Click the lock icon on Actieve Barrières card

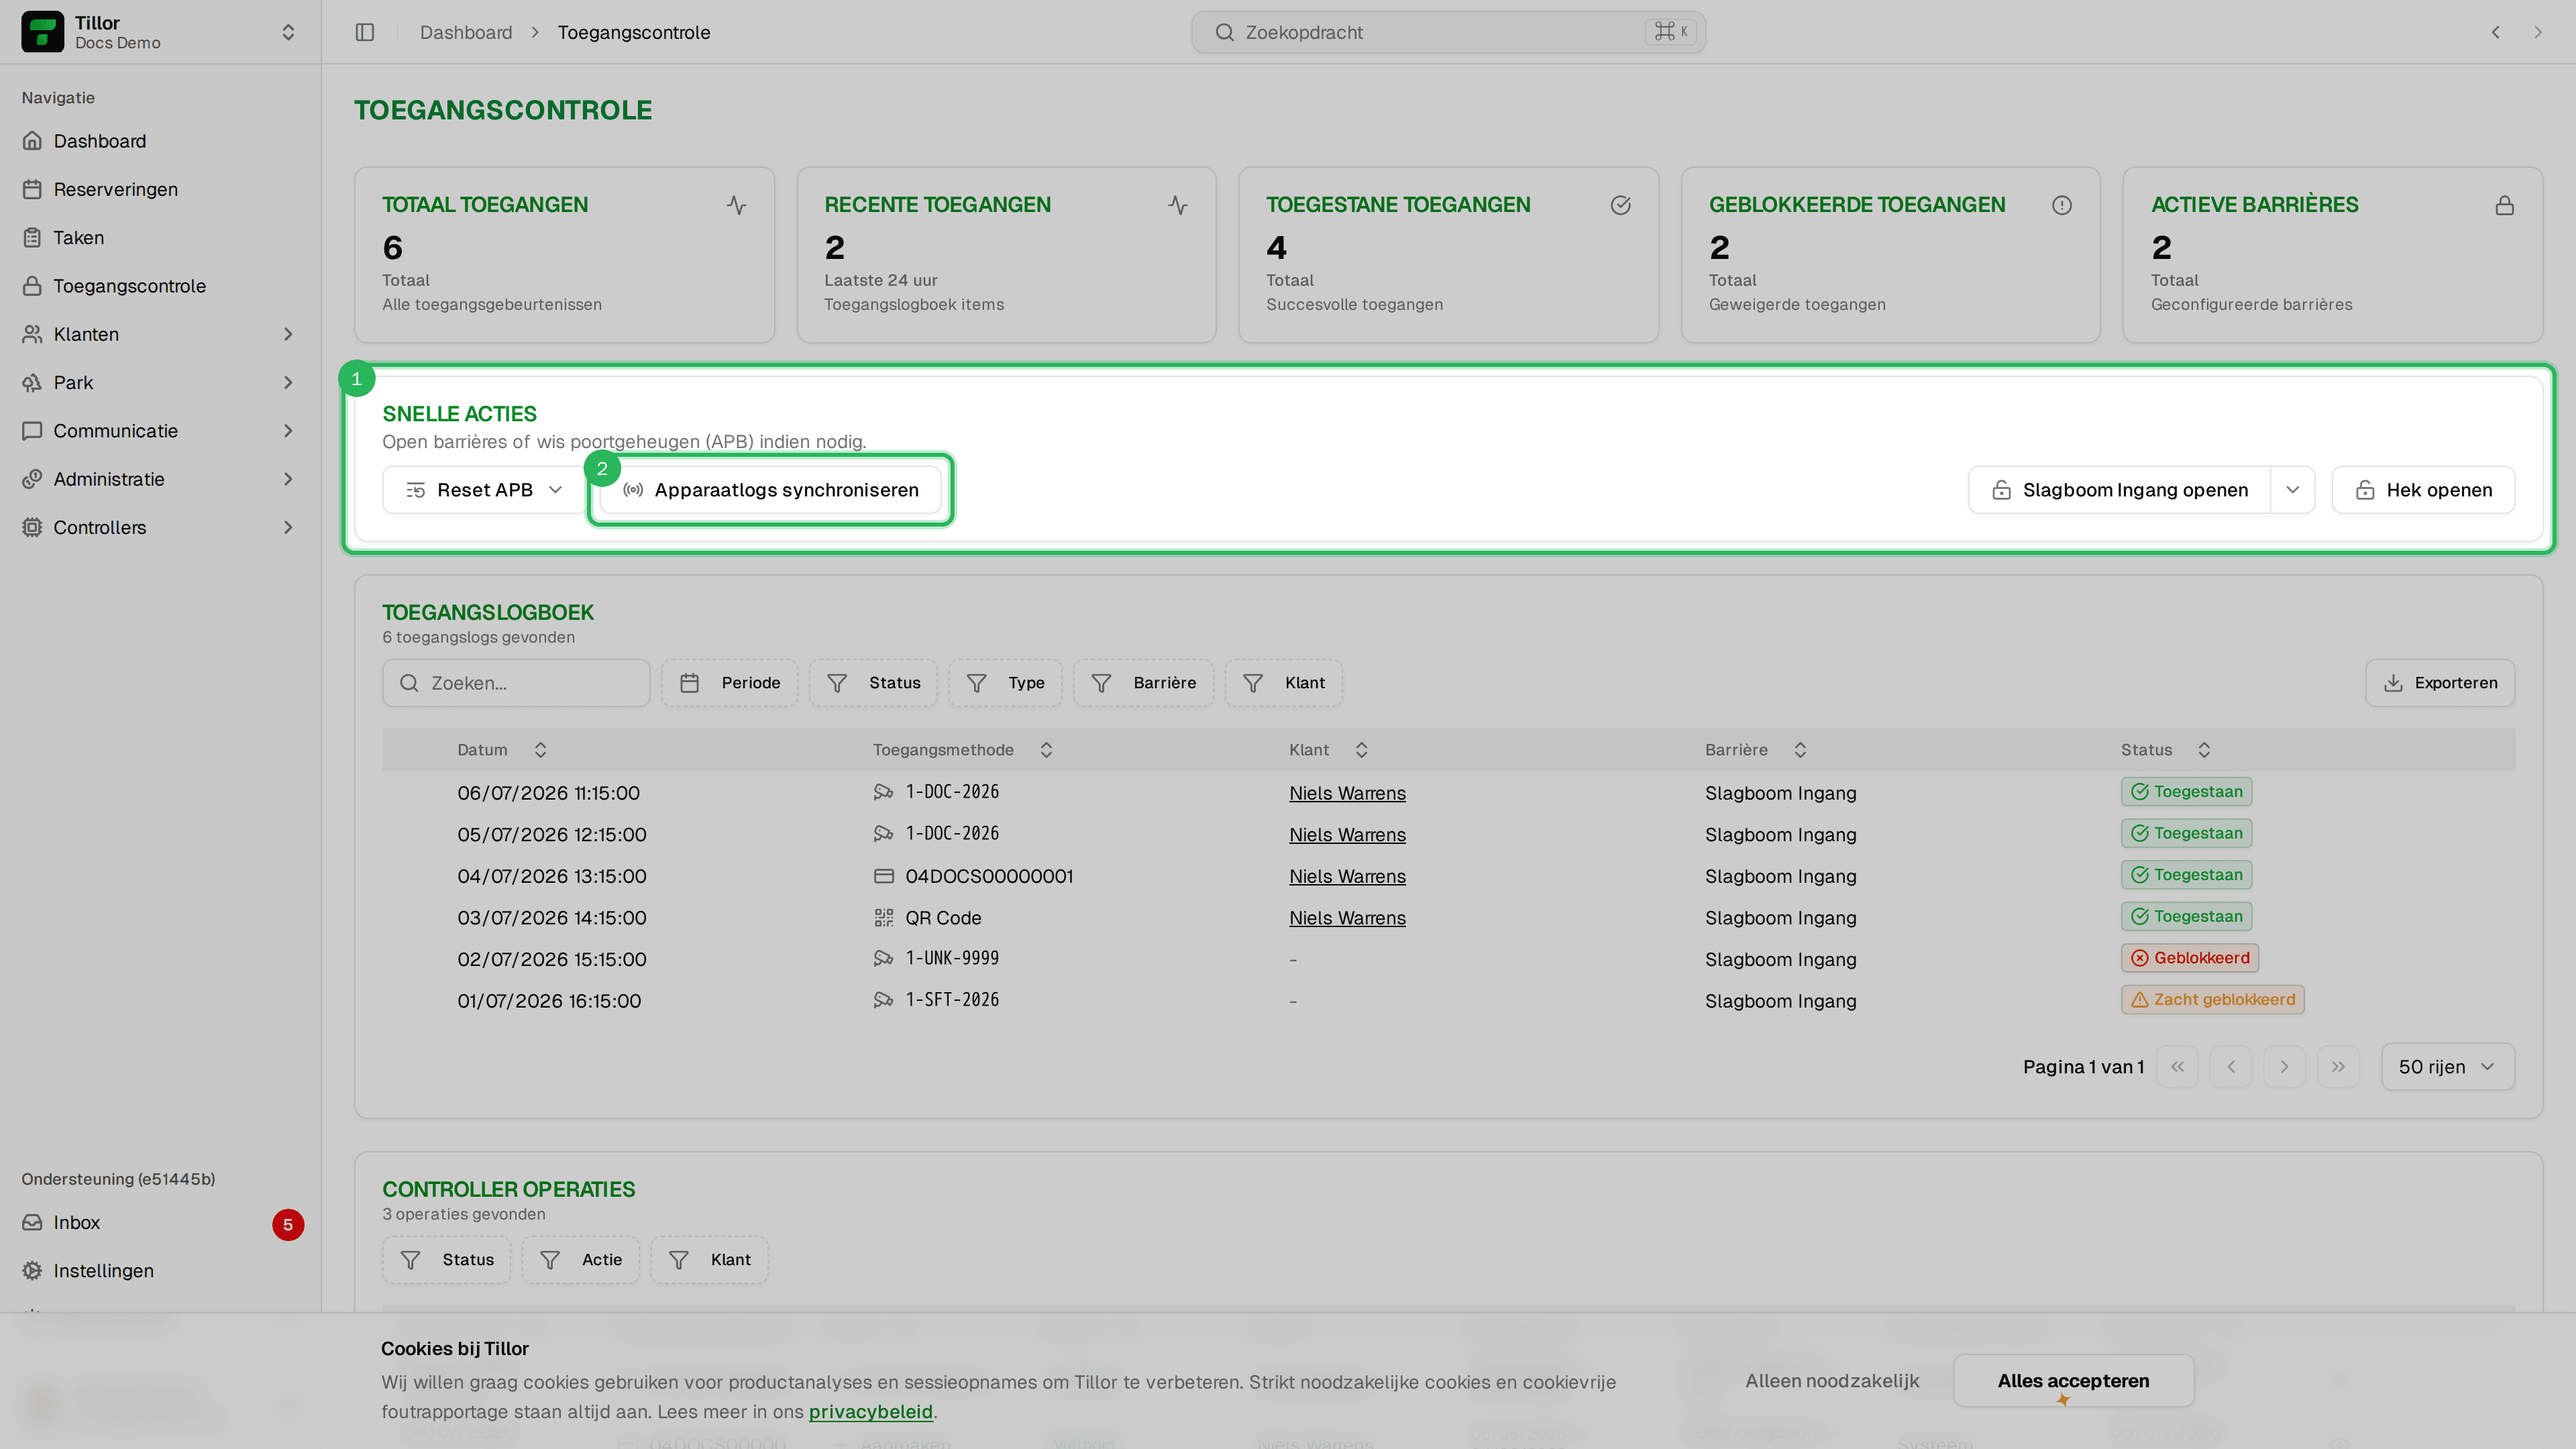coord(2505,205)
